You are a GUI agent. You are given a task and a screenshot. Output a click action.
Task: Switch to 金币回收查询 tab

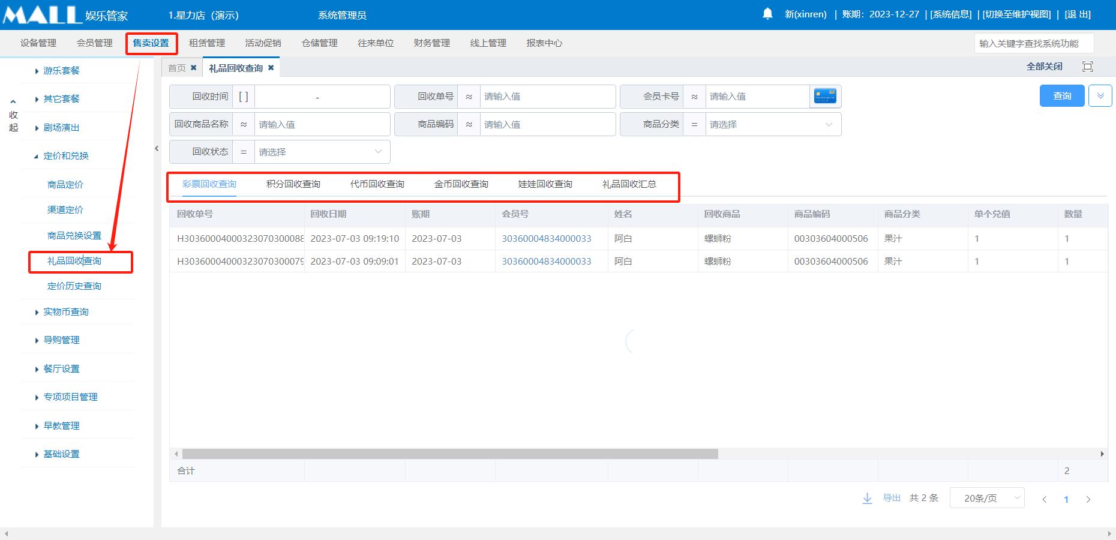pyautogui.click(x=461, y=184)
